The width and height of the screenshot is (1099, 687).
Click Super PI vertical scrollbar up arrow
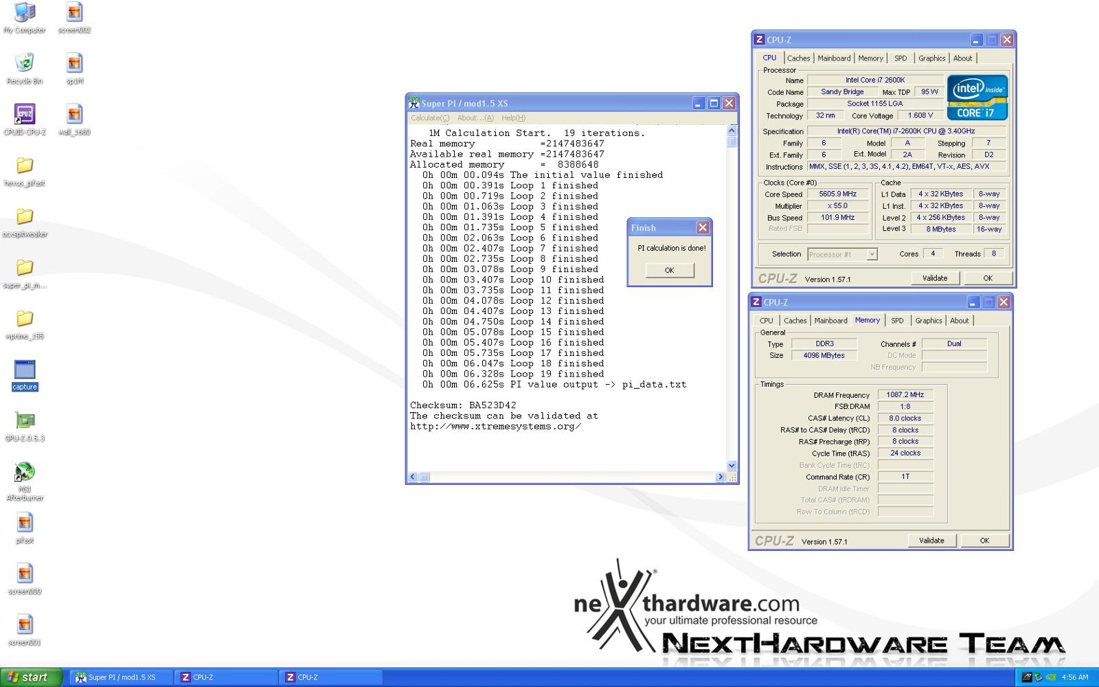tap(732, 131)
